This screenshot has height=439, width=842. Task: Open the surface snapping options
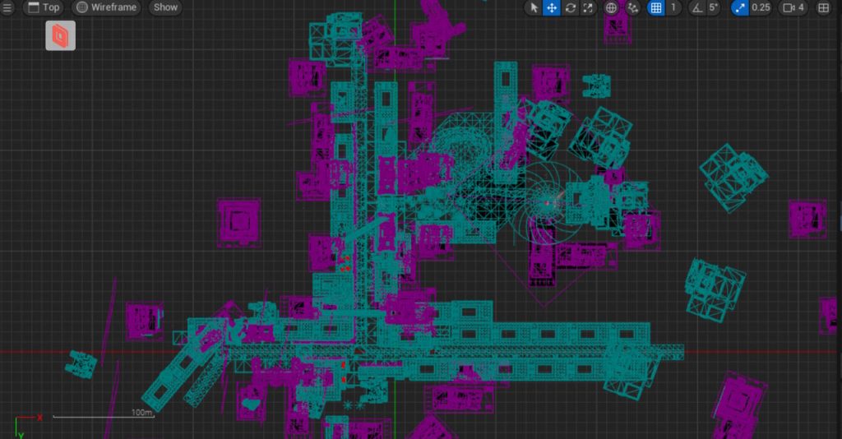(x=633, y=7)
